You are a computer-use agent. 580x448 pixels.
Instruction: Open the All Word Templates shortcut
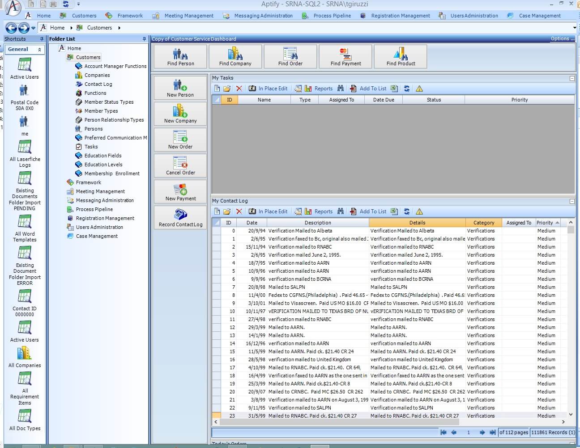tap(25, 229)
